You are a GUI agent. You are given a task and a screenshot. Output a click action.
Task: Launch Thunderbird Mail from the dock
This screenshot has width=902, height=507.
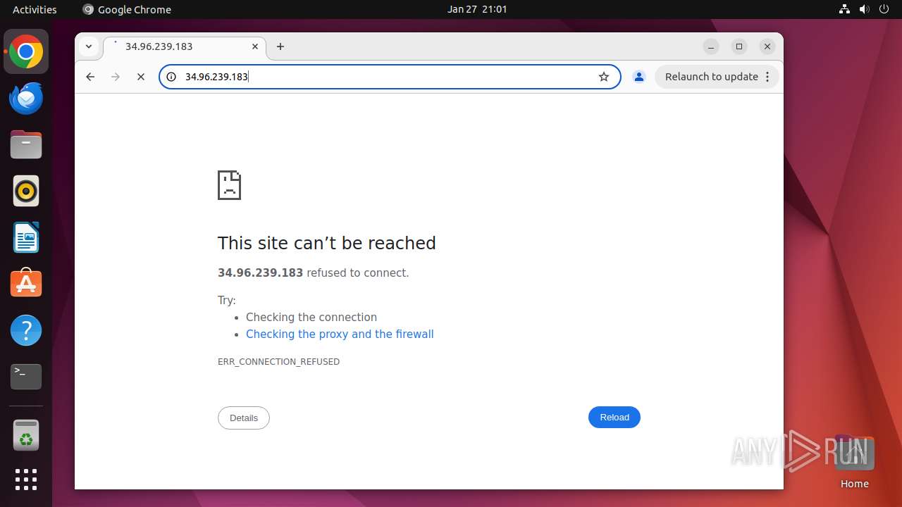click(26, 98)
